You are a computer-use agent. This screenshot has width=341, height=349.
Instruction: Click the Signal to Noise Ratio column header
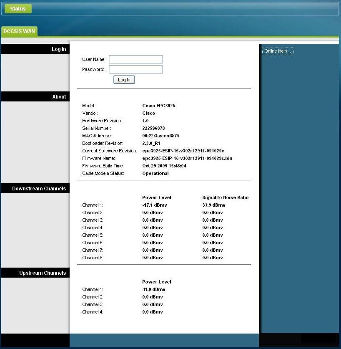tap(226, 197)
